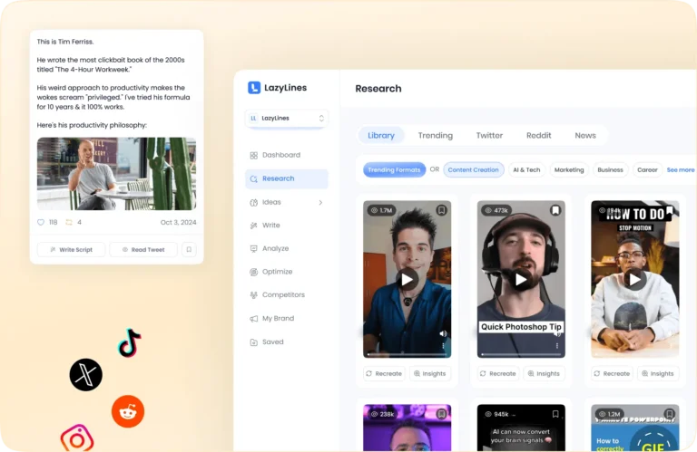
Task: Click the Read Tweet button
Action: point(143,250)
